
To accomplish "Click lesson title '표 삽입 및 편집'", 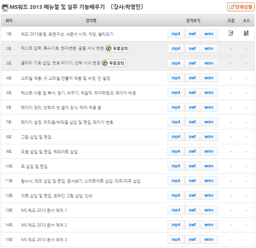I will pyautogui.click(x=34, y=166).
